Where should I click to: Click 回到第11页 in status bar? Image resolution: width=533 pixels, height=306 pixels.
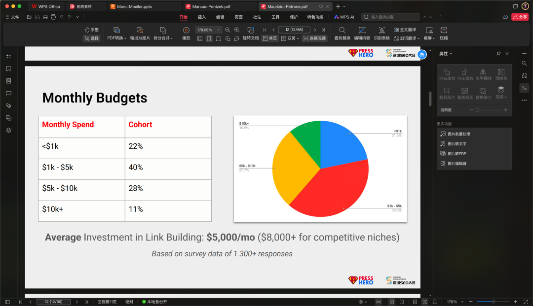(107, 302)
